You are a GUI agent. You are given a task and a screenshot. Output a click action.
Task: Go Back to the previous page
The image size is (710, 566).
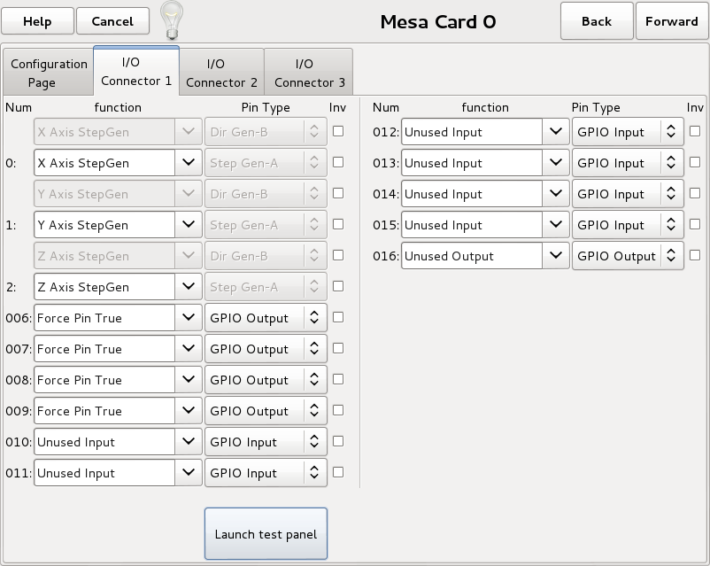click(x=597, y=21)
